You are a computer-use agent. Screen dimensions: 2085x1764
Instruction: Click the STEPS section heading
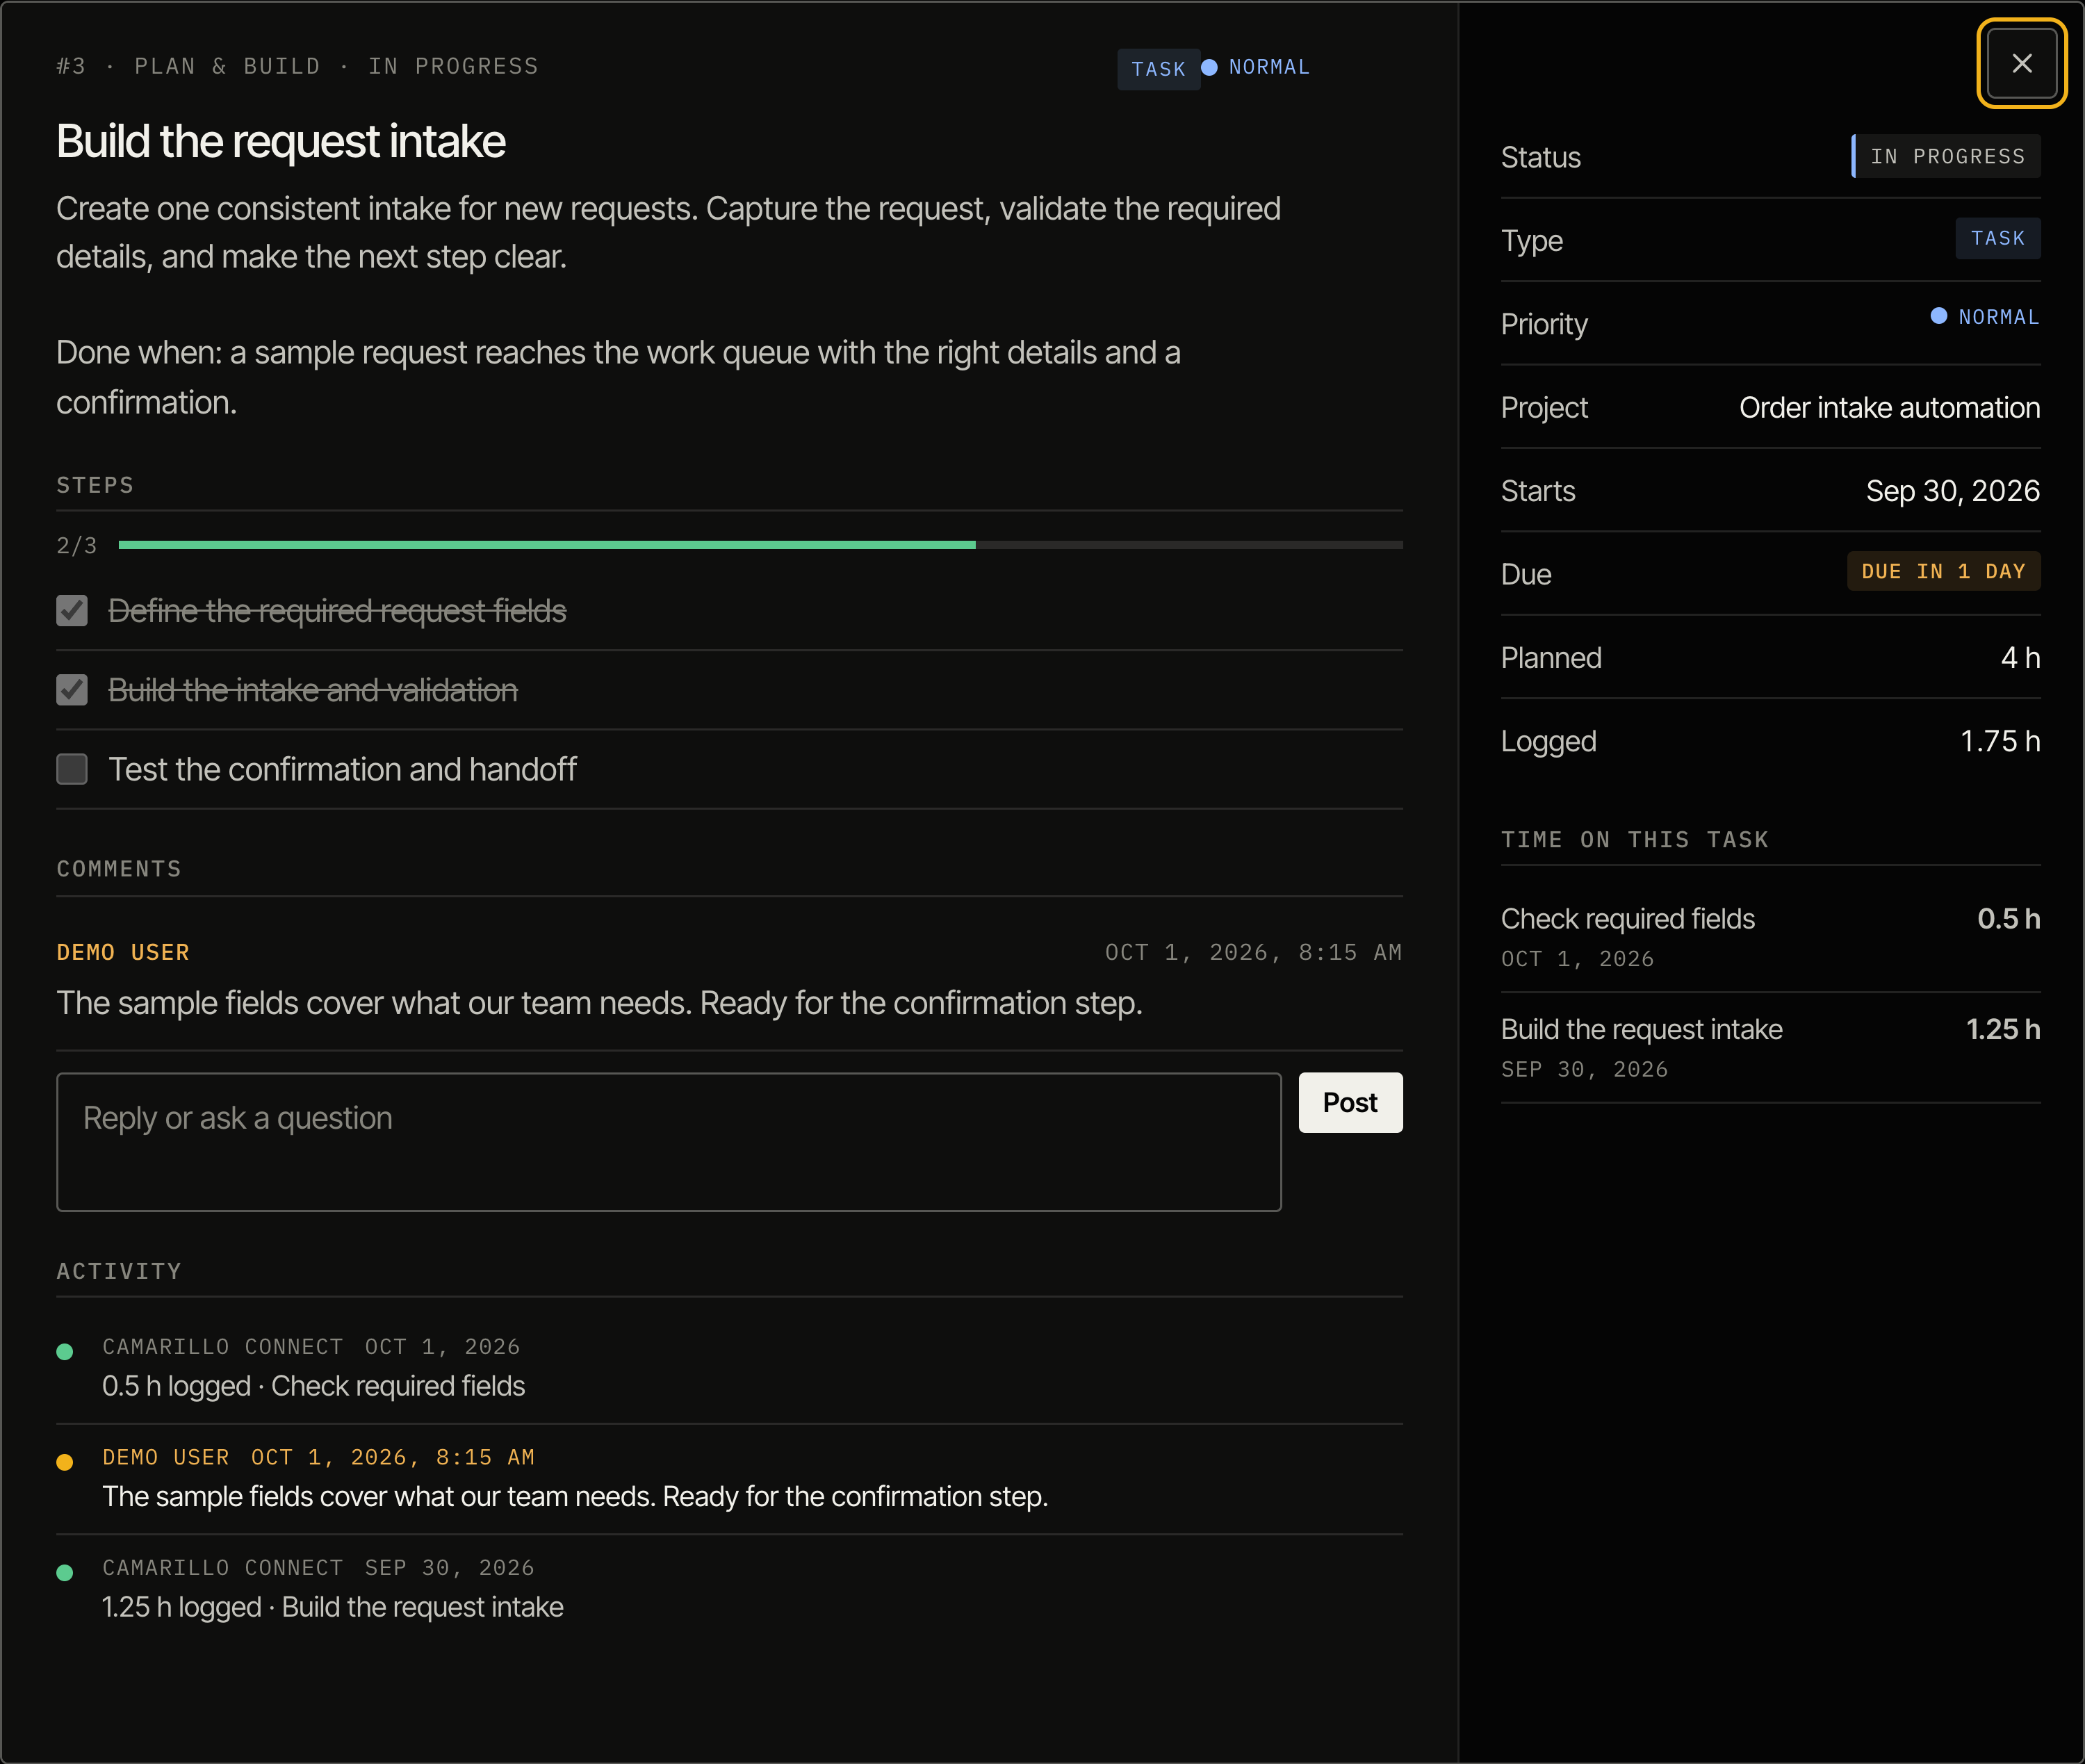point(95,485)
